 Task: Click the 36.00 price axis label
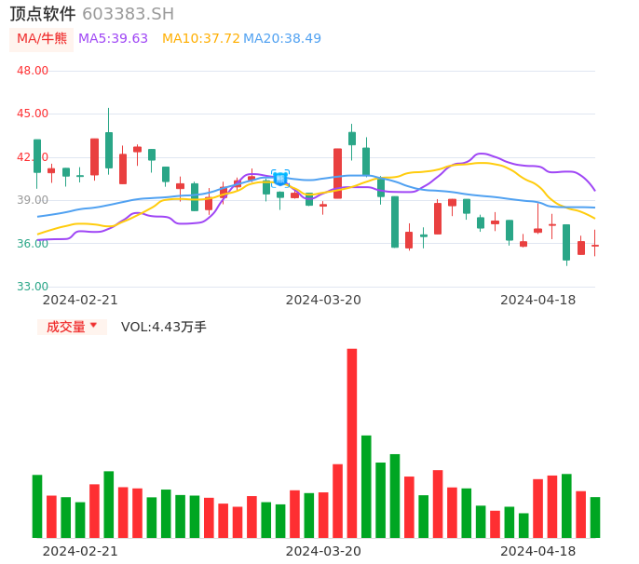(33, 244)
